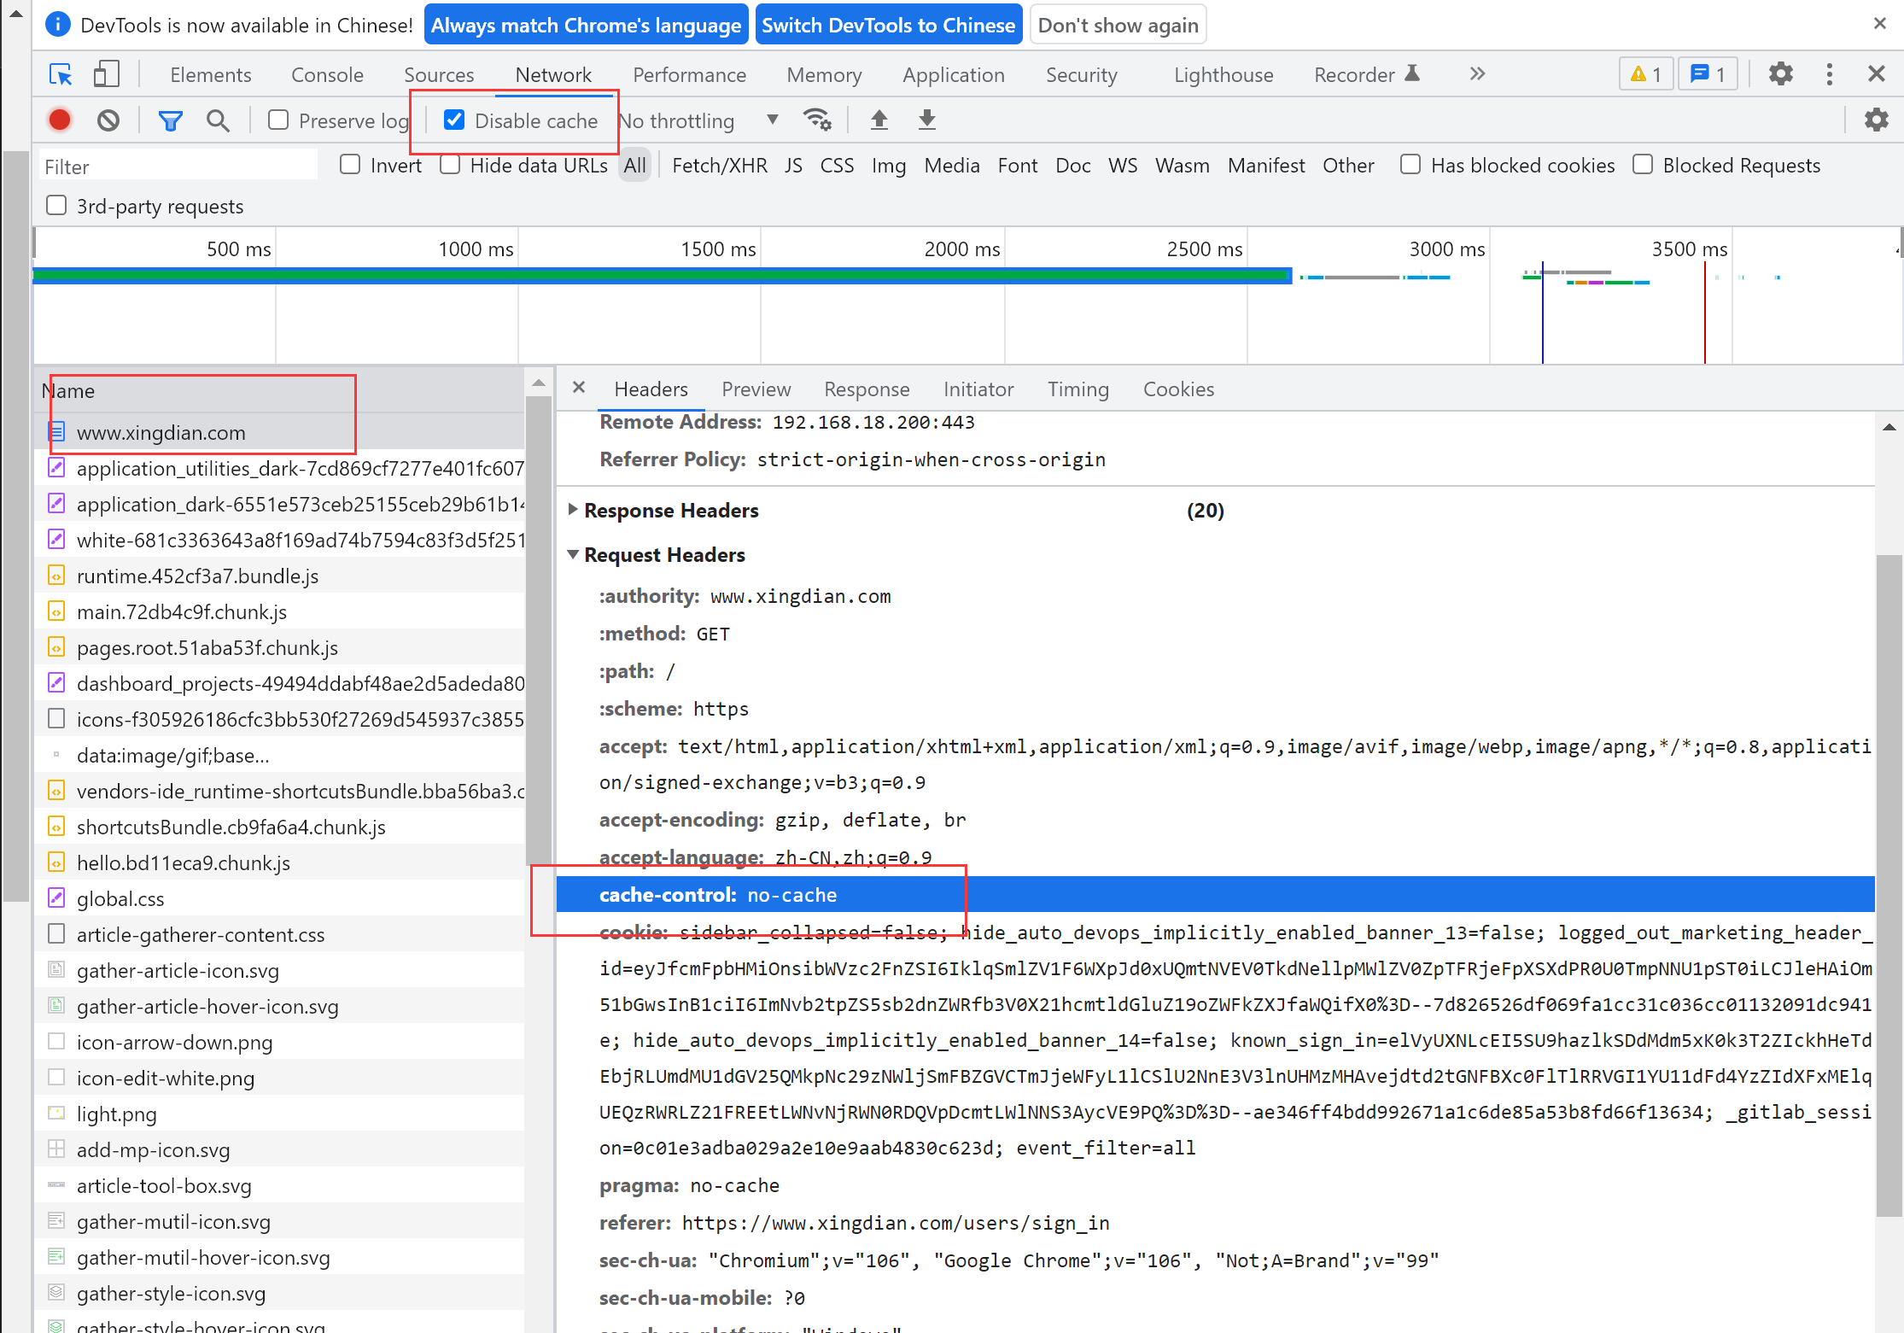Open the Timing tab in details
Screen dimensions: 1904x1333
[x=1078, y=389]
